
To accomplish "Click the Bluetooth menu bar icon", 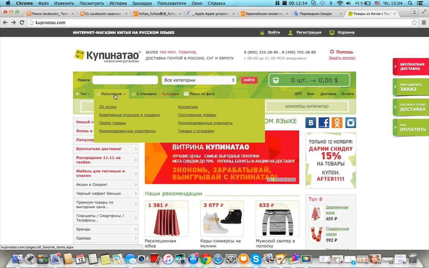I will [x=331, y=3].
